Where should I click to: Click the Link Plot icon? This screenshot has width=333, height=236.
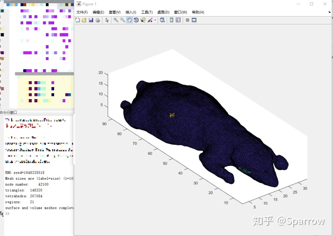pyautogui.click(x=162, y=20)
